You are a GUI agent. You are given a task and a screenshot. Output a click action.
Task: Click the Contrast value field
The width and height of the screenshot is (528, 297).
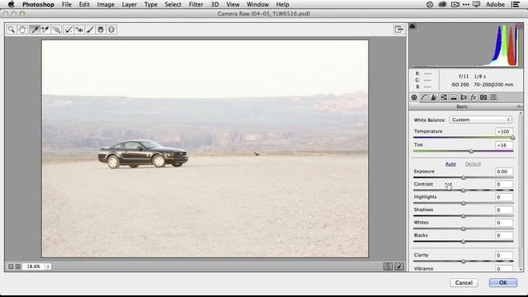[x=504, y=184]
